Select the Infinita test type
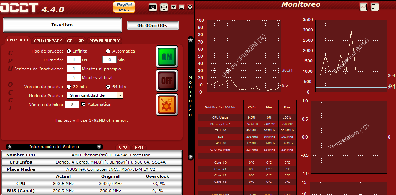396x195 pixels. pos(69,51)
